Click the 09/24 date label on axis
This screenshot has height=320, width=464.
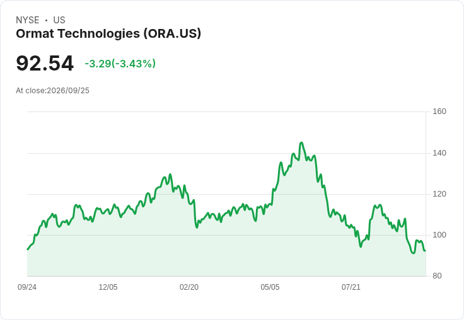point(27,287)
